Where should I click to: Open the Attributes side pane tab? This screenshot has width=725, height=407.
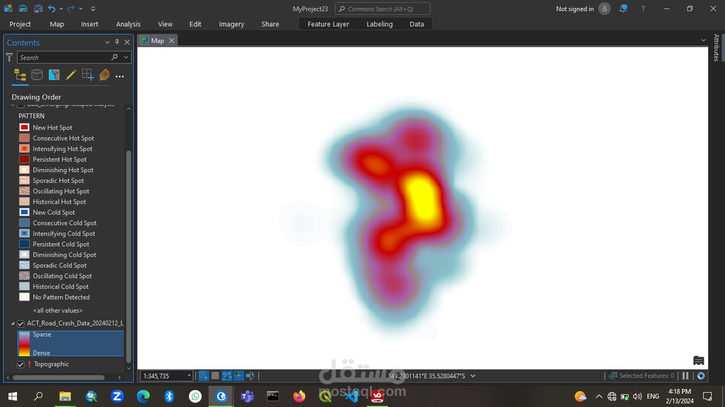[x=717, y=48]
